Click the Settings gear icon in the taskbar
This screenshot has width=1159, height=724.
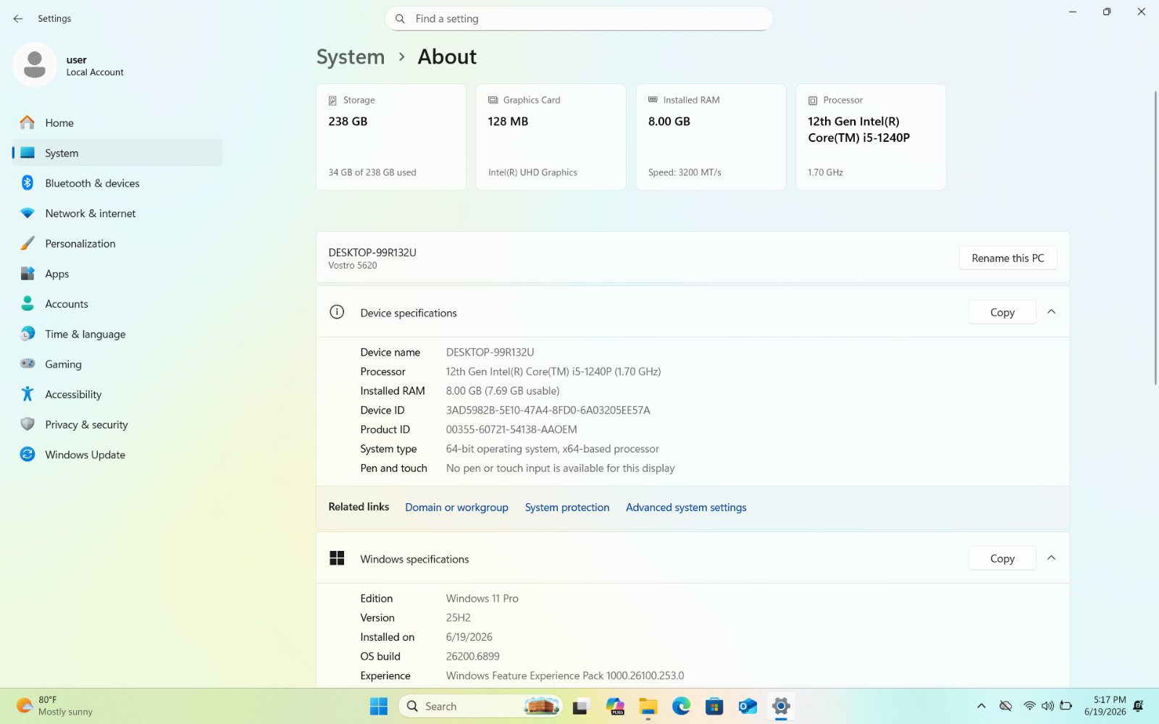[781, 707]
